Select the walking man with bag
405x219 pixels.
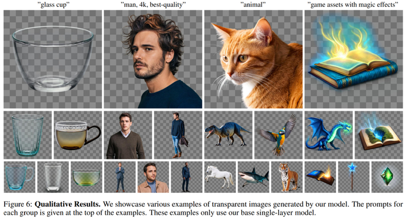click(x=178, y=135)
